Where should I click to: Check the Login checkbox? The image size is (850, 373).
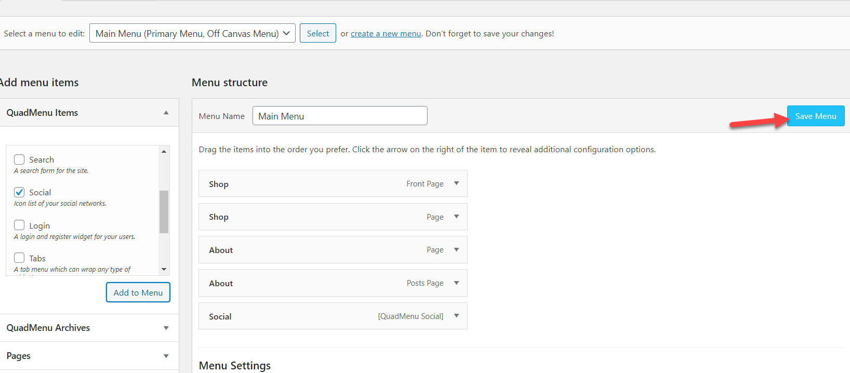tap(19, 225)
